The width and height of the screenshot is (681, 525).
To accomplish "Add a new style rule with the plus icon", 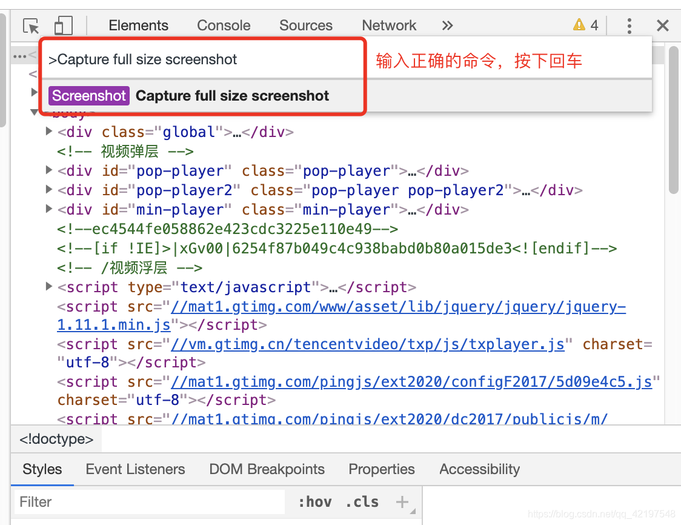I will click(x=402, y=501).
